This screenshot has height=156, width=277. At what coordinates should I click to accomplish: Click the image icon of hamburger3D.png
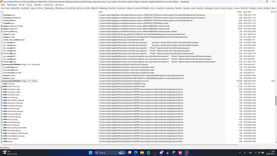click(x=2, y=31)
